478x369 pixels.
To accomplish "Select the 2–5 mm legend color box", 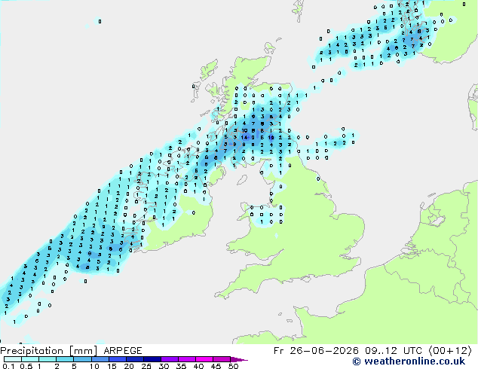I will 65,359.
